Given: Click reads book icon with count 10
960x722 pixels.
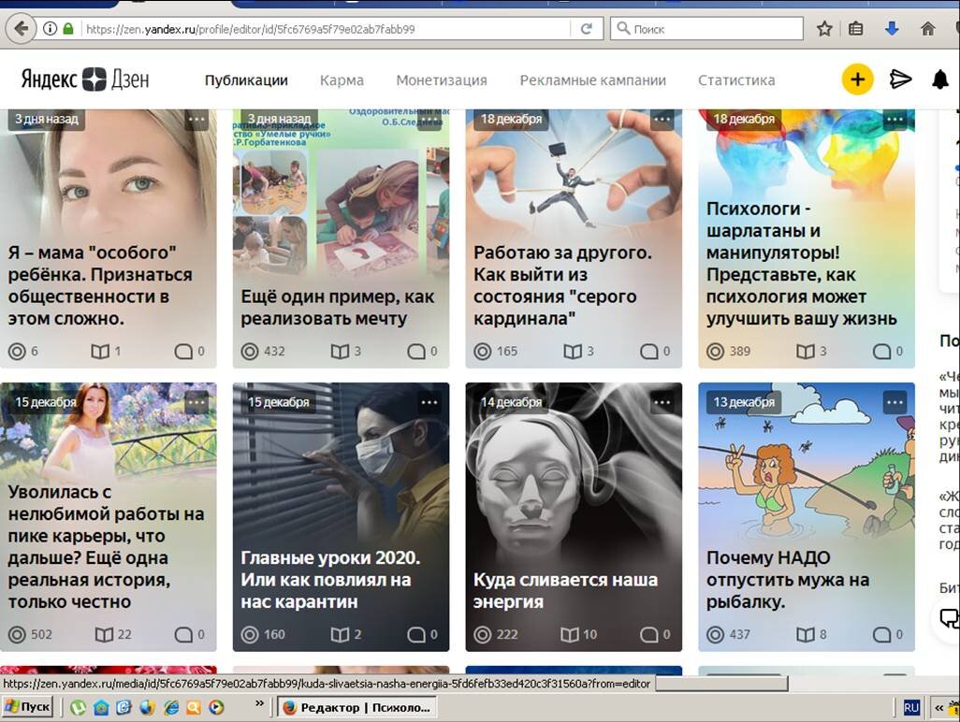Looking at the screenshot, I should 570,634.
